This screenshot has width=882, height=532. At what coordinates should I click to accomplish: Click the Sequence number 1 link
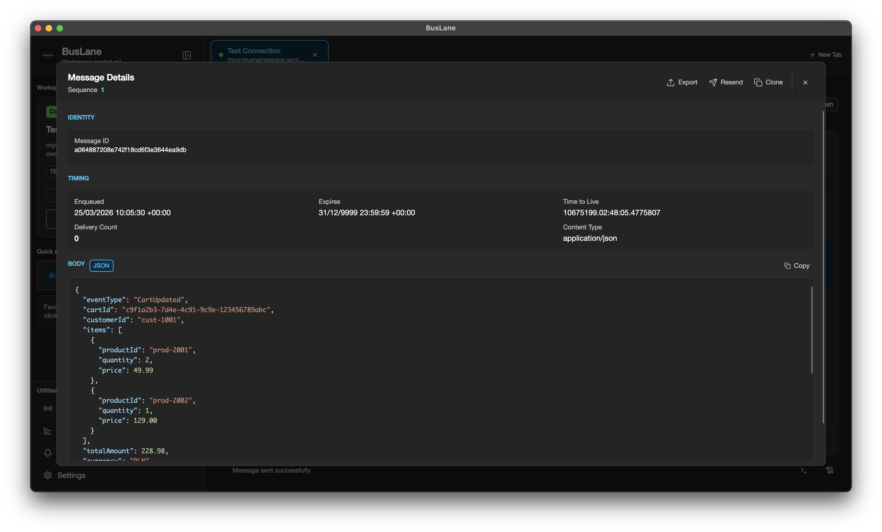(x=102, y=90)
